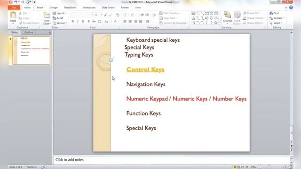Switch to the Design tab
The image size is (301, 169).
tap(54, 8)
